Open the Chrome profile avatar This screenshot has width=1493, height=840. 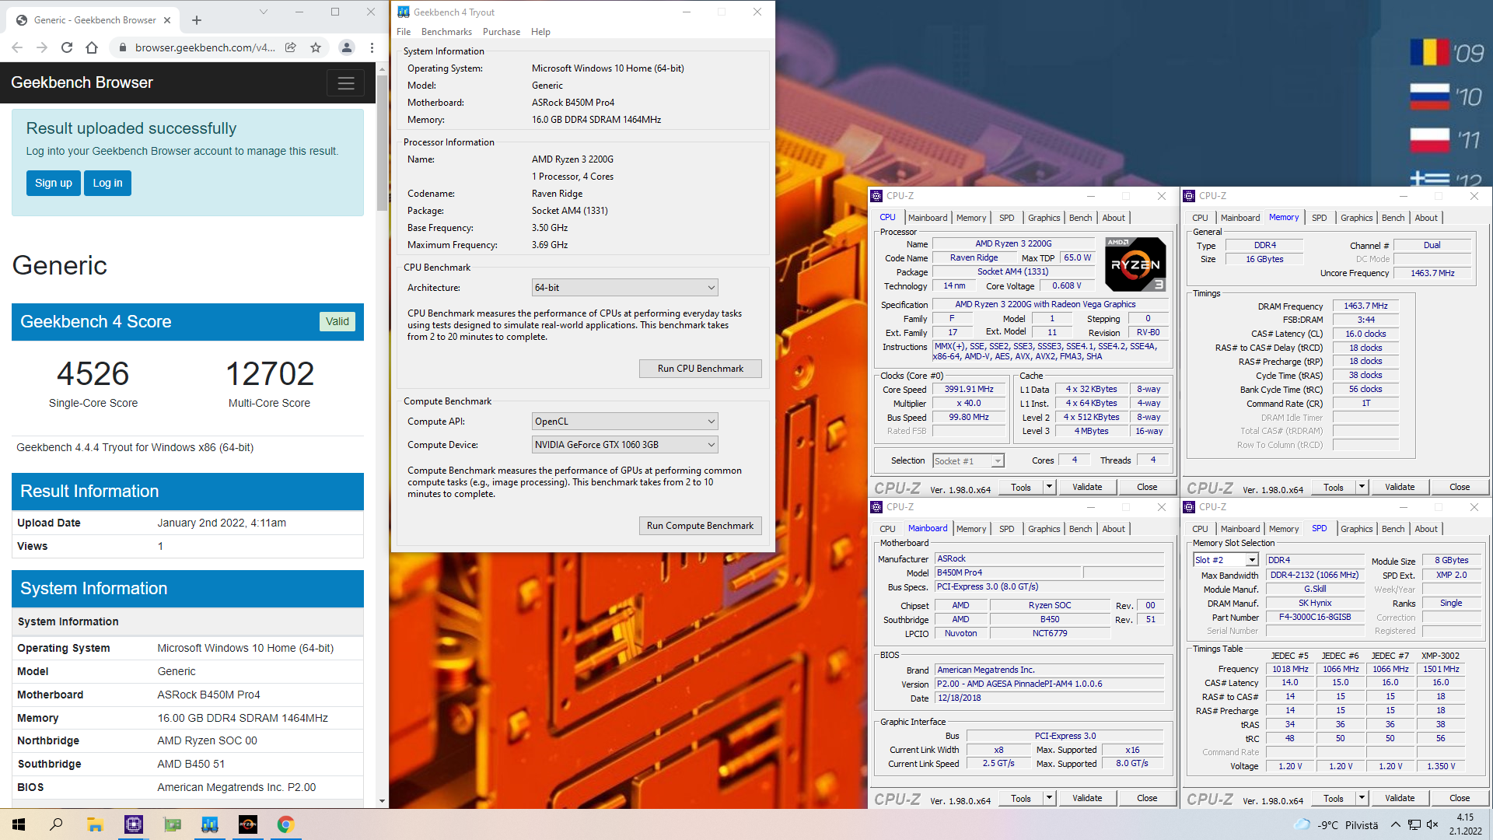[x=347, y=47]
